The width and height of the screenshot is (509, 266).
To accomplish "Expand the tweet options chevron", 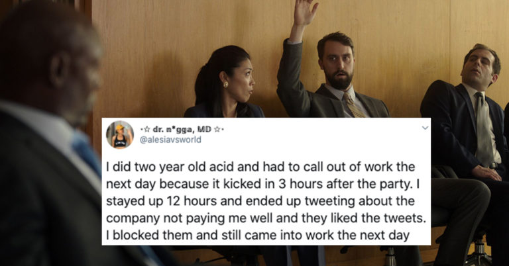I will coord(425,128).
